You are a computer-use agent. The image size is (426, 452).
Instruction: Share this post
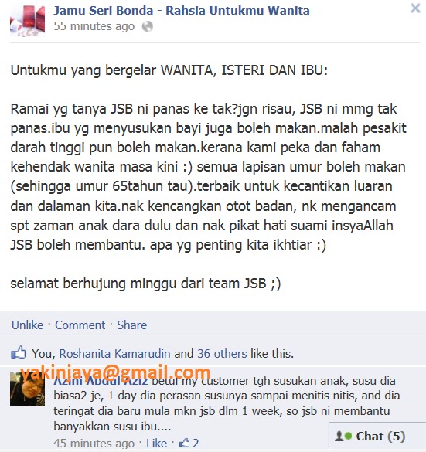[x=131, y=325]
